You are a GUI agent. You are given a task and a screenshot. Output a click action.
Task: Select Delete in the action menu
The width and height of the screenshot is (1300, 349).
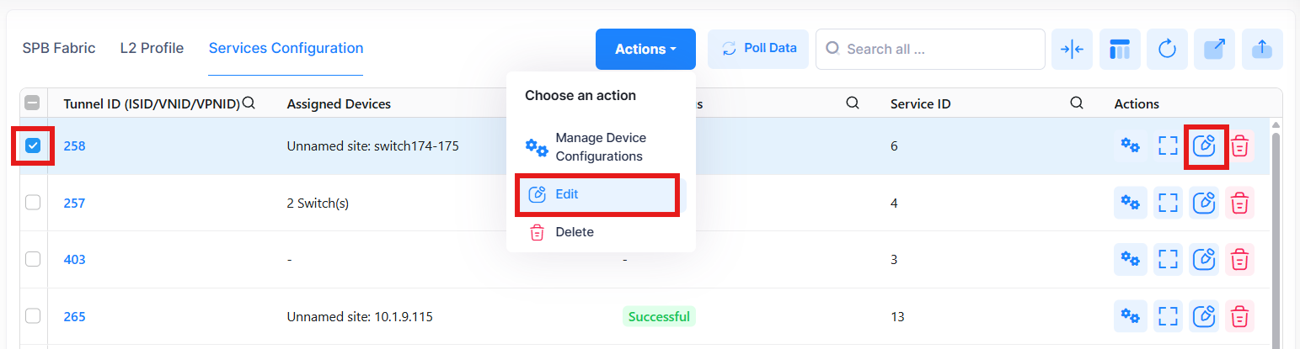pos(574,232)
